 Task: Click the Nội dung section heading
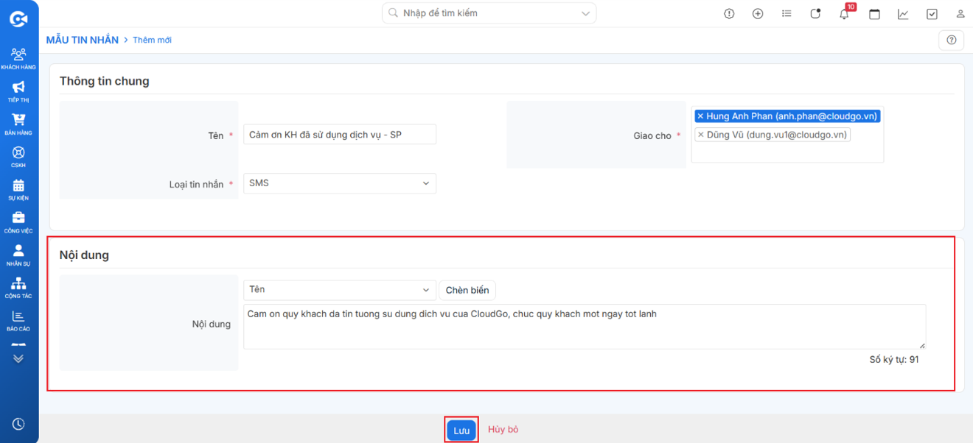84,255
